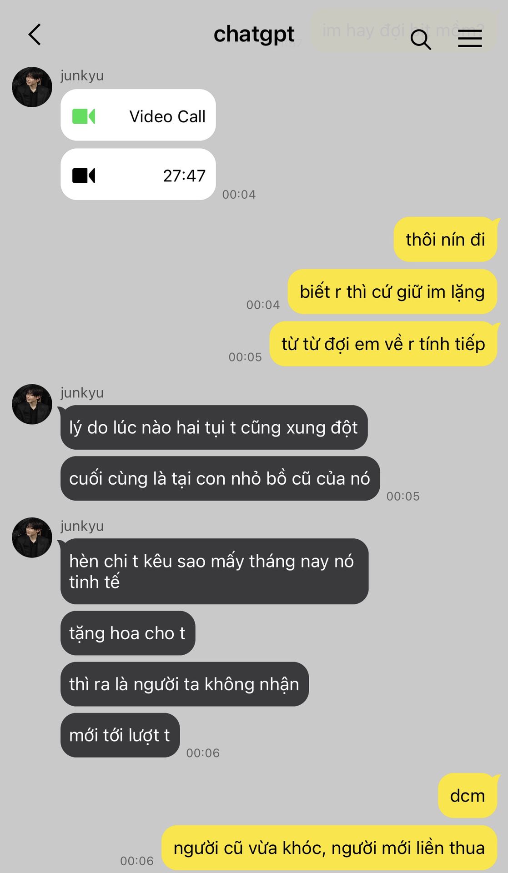Screen dimensions: 508x873
Task: Tap the 'thì ra là người ta không nhận' bubble
Action: click(185, 684)
